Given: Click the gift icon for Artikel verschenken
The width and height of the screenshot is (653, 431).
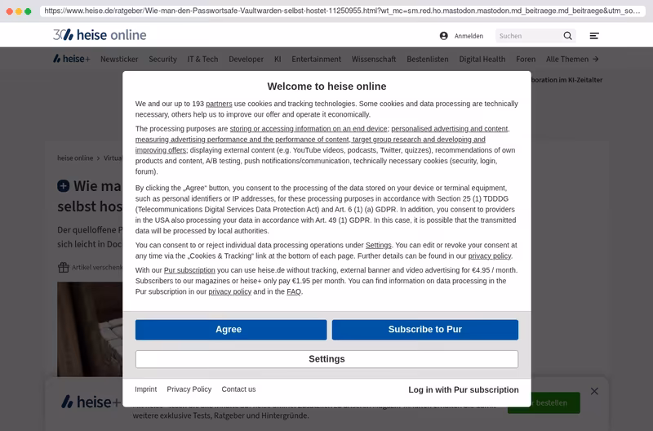Looking at the screenshot, I should [x=64, y=267].
